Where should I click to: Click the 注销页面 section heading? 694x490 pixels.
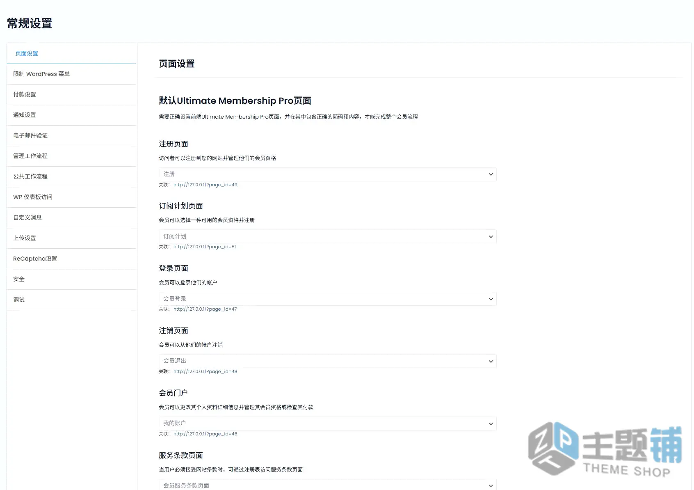pyautogui.click(x=173, y=331)
